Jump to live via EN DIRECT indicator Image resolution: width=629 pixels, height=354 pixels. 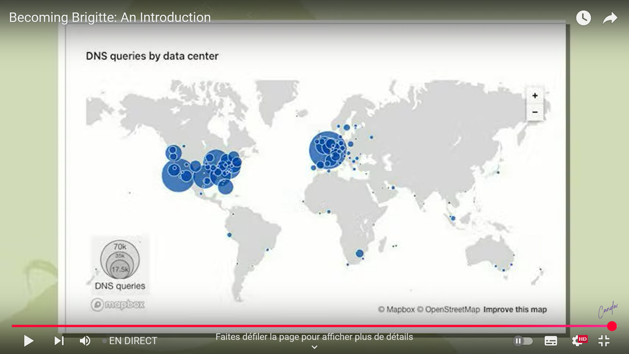130,340
